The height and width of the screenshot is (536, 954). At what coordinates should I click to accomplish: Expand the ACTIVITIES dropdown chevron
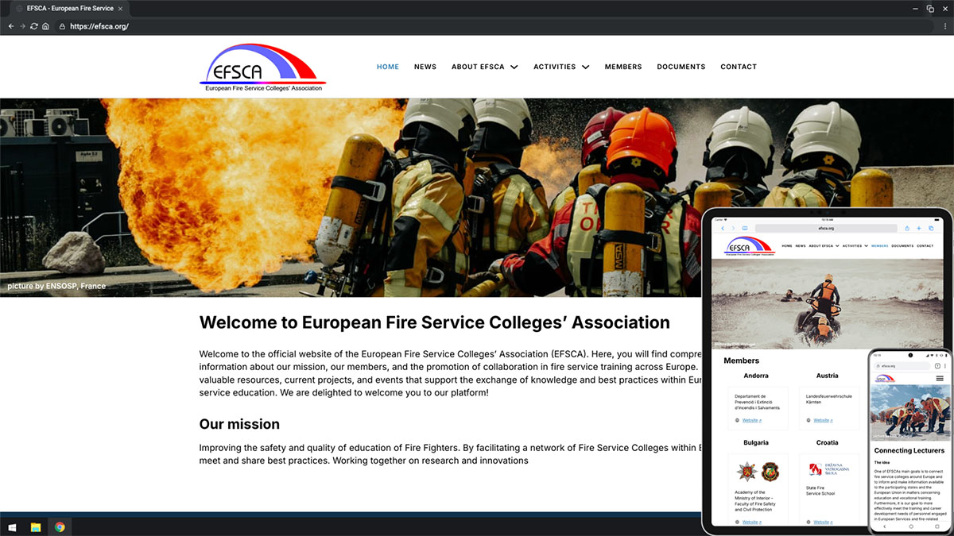(x=585, y=67)
